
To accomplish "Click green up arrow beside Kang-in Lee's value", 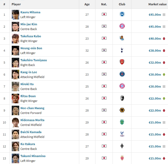I will 164,75.
